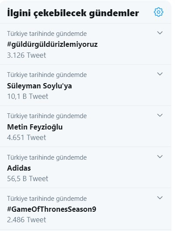
Task: Click Türkiye tarihinde gündemde label above Metin Feyzioğlu
Action: [x=47, y=116]
